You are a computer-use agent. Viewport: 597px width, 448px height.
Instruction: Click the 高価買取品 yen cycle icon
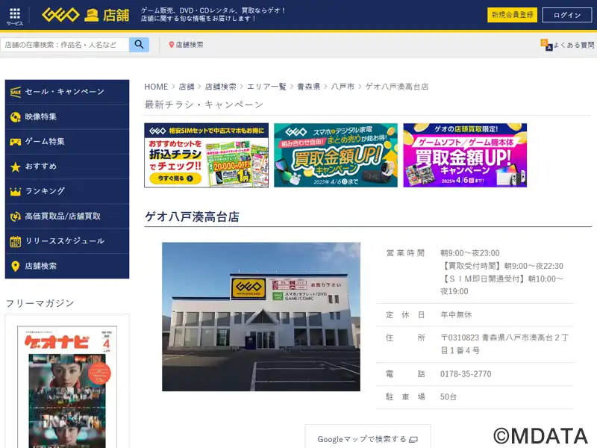coord(15,217)
